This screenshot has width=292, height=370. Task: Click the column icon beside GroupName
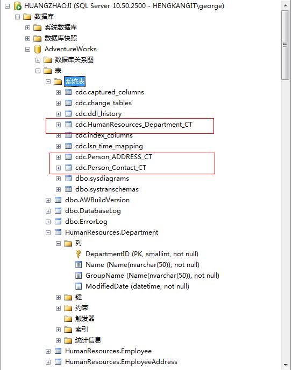coord(79,276)
